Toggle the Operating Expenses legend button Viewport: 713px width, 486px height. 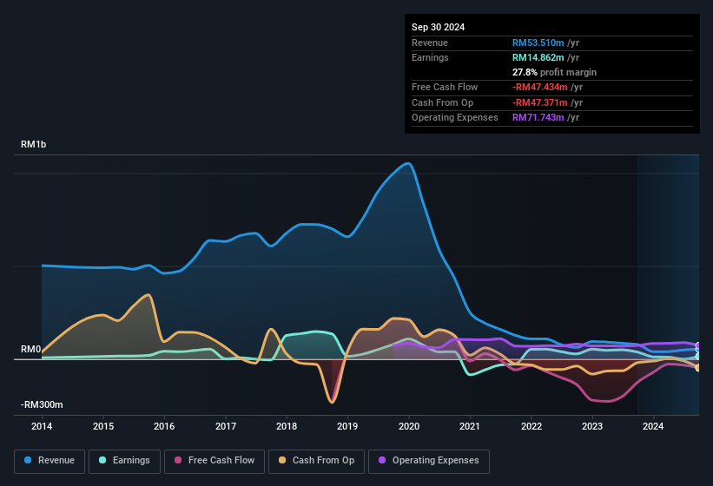(x=429, y=461)
